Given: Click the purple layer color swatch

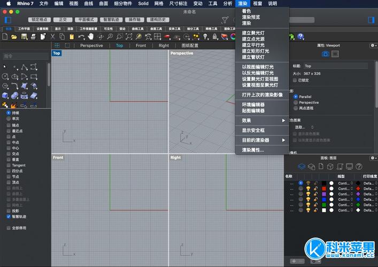Looking at the screenshot, I should point(324,194).
